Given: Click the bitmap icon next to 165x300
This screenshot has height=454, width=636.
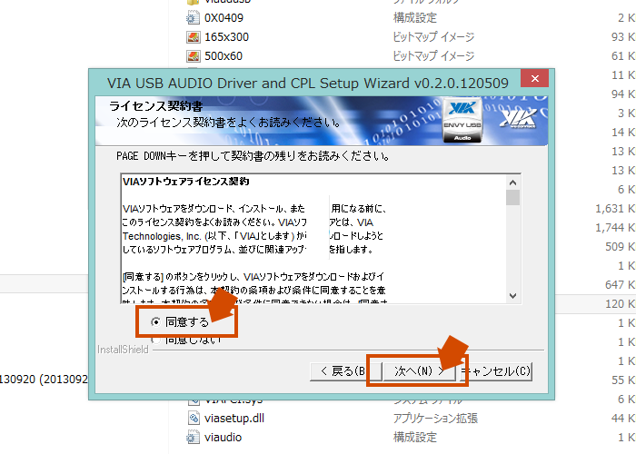Looking at the screenshot, I should (193, 37).
